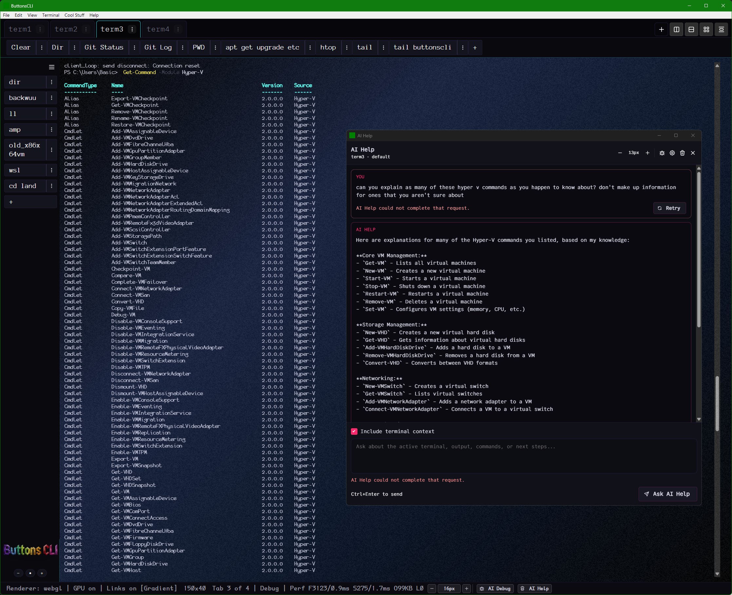Click the Dir toolbar button
This screenshot has height=595, width=732.
coord(58,48)
